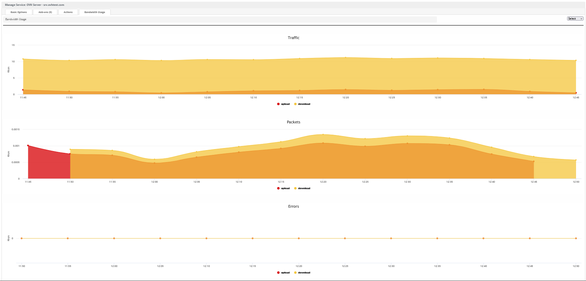Screen dimensions: 586x281
Task: Toggle download series in Errors chart legend
Action: point(302,272)
